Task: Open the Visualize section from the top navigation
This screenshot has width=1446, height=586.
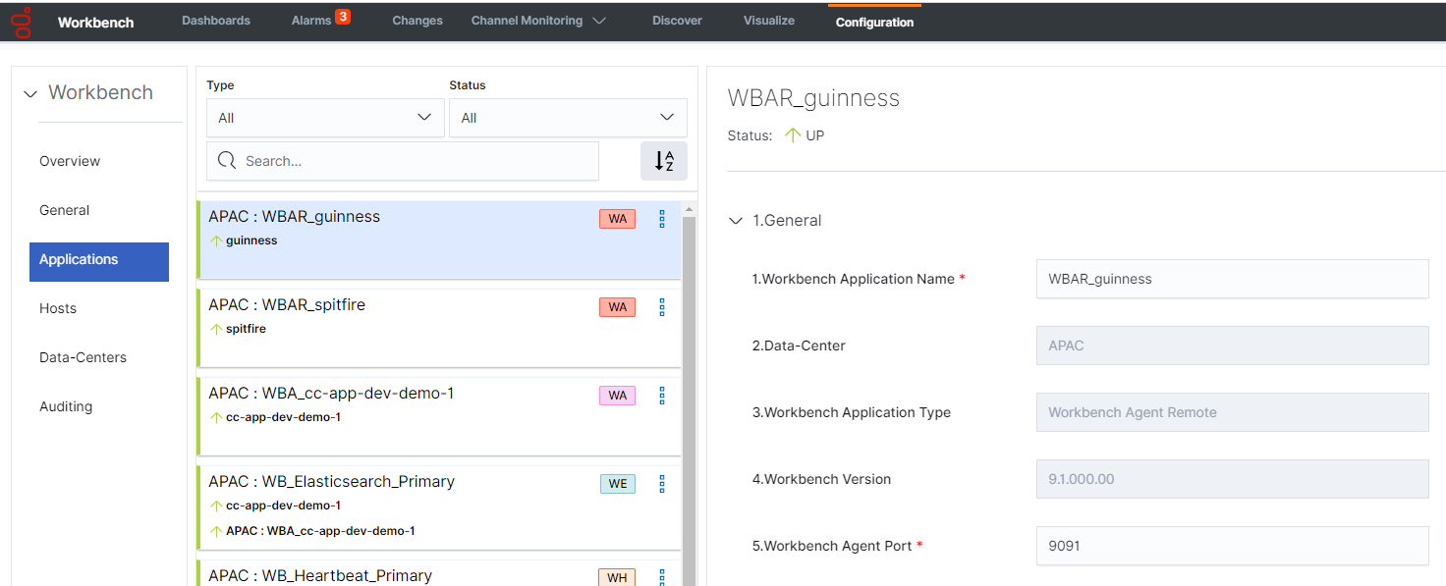Action: coord(768,20)
